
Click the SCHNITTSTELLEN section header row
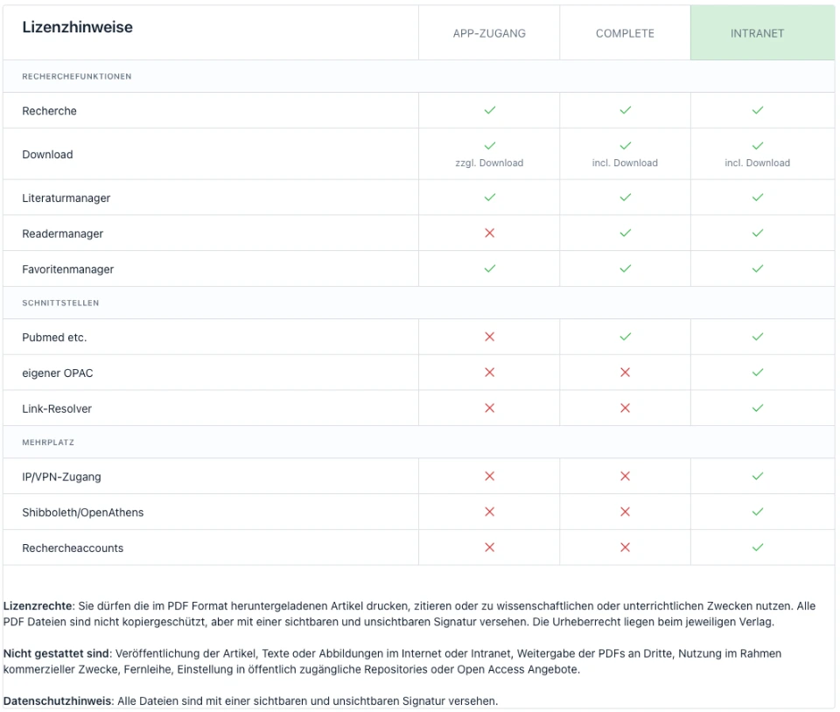coord(61,304)
